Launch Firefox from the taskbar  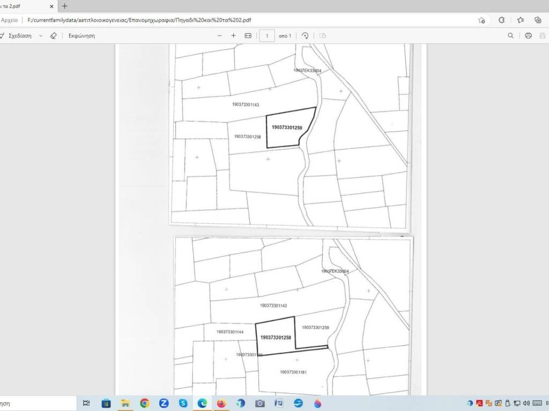[221, 403]
